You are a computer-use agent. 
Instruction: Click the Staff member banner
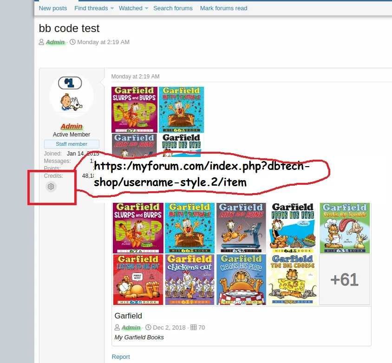tap(72, 144)
